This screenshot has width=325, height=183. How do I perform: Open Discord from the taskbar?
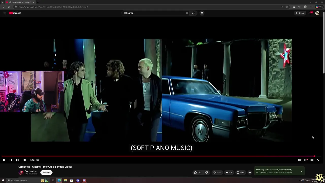coord(78,180)
